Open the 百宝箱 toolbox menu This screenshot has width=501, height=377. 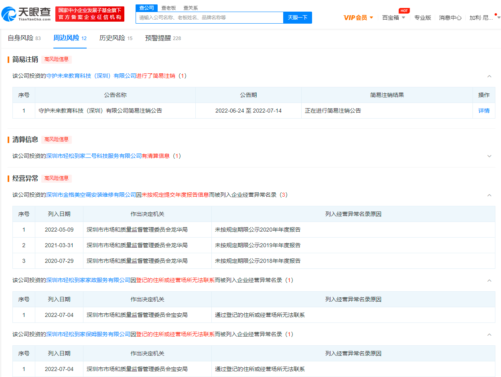click(393, 18)
